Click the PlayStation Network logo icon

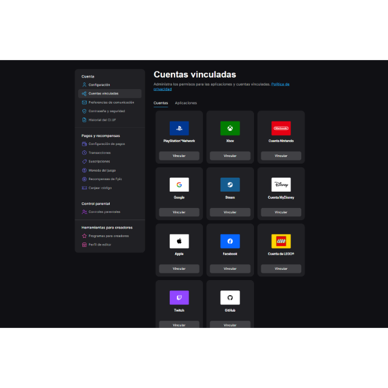[x=179, y=128]
